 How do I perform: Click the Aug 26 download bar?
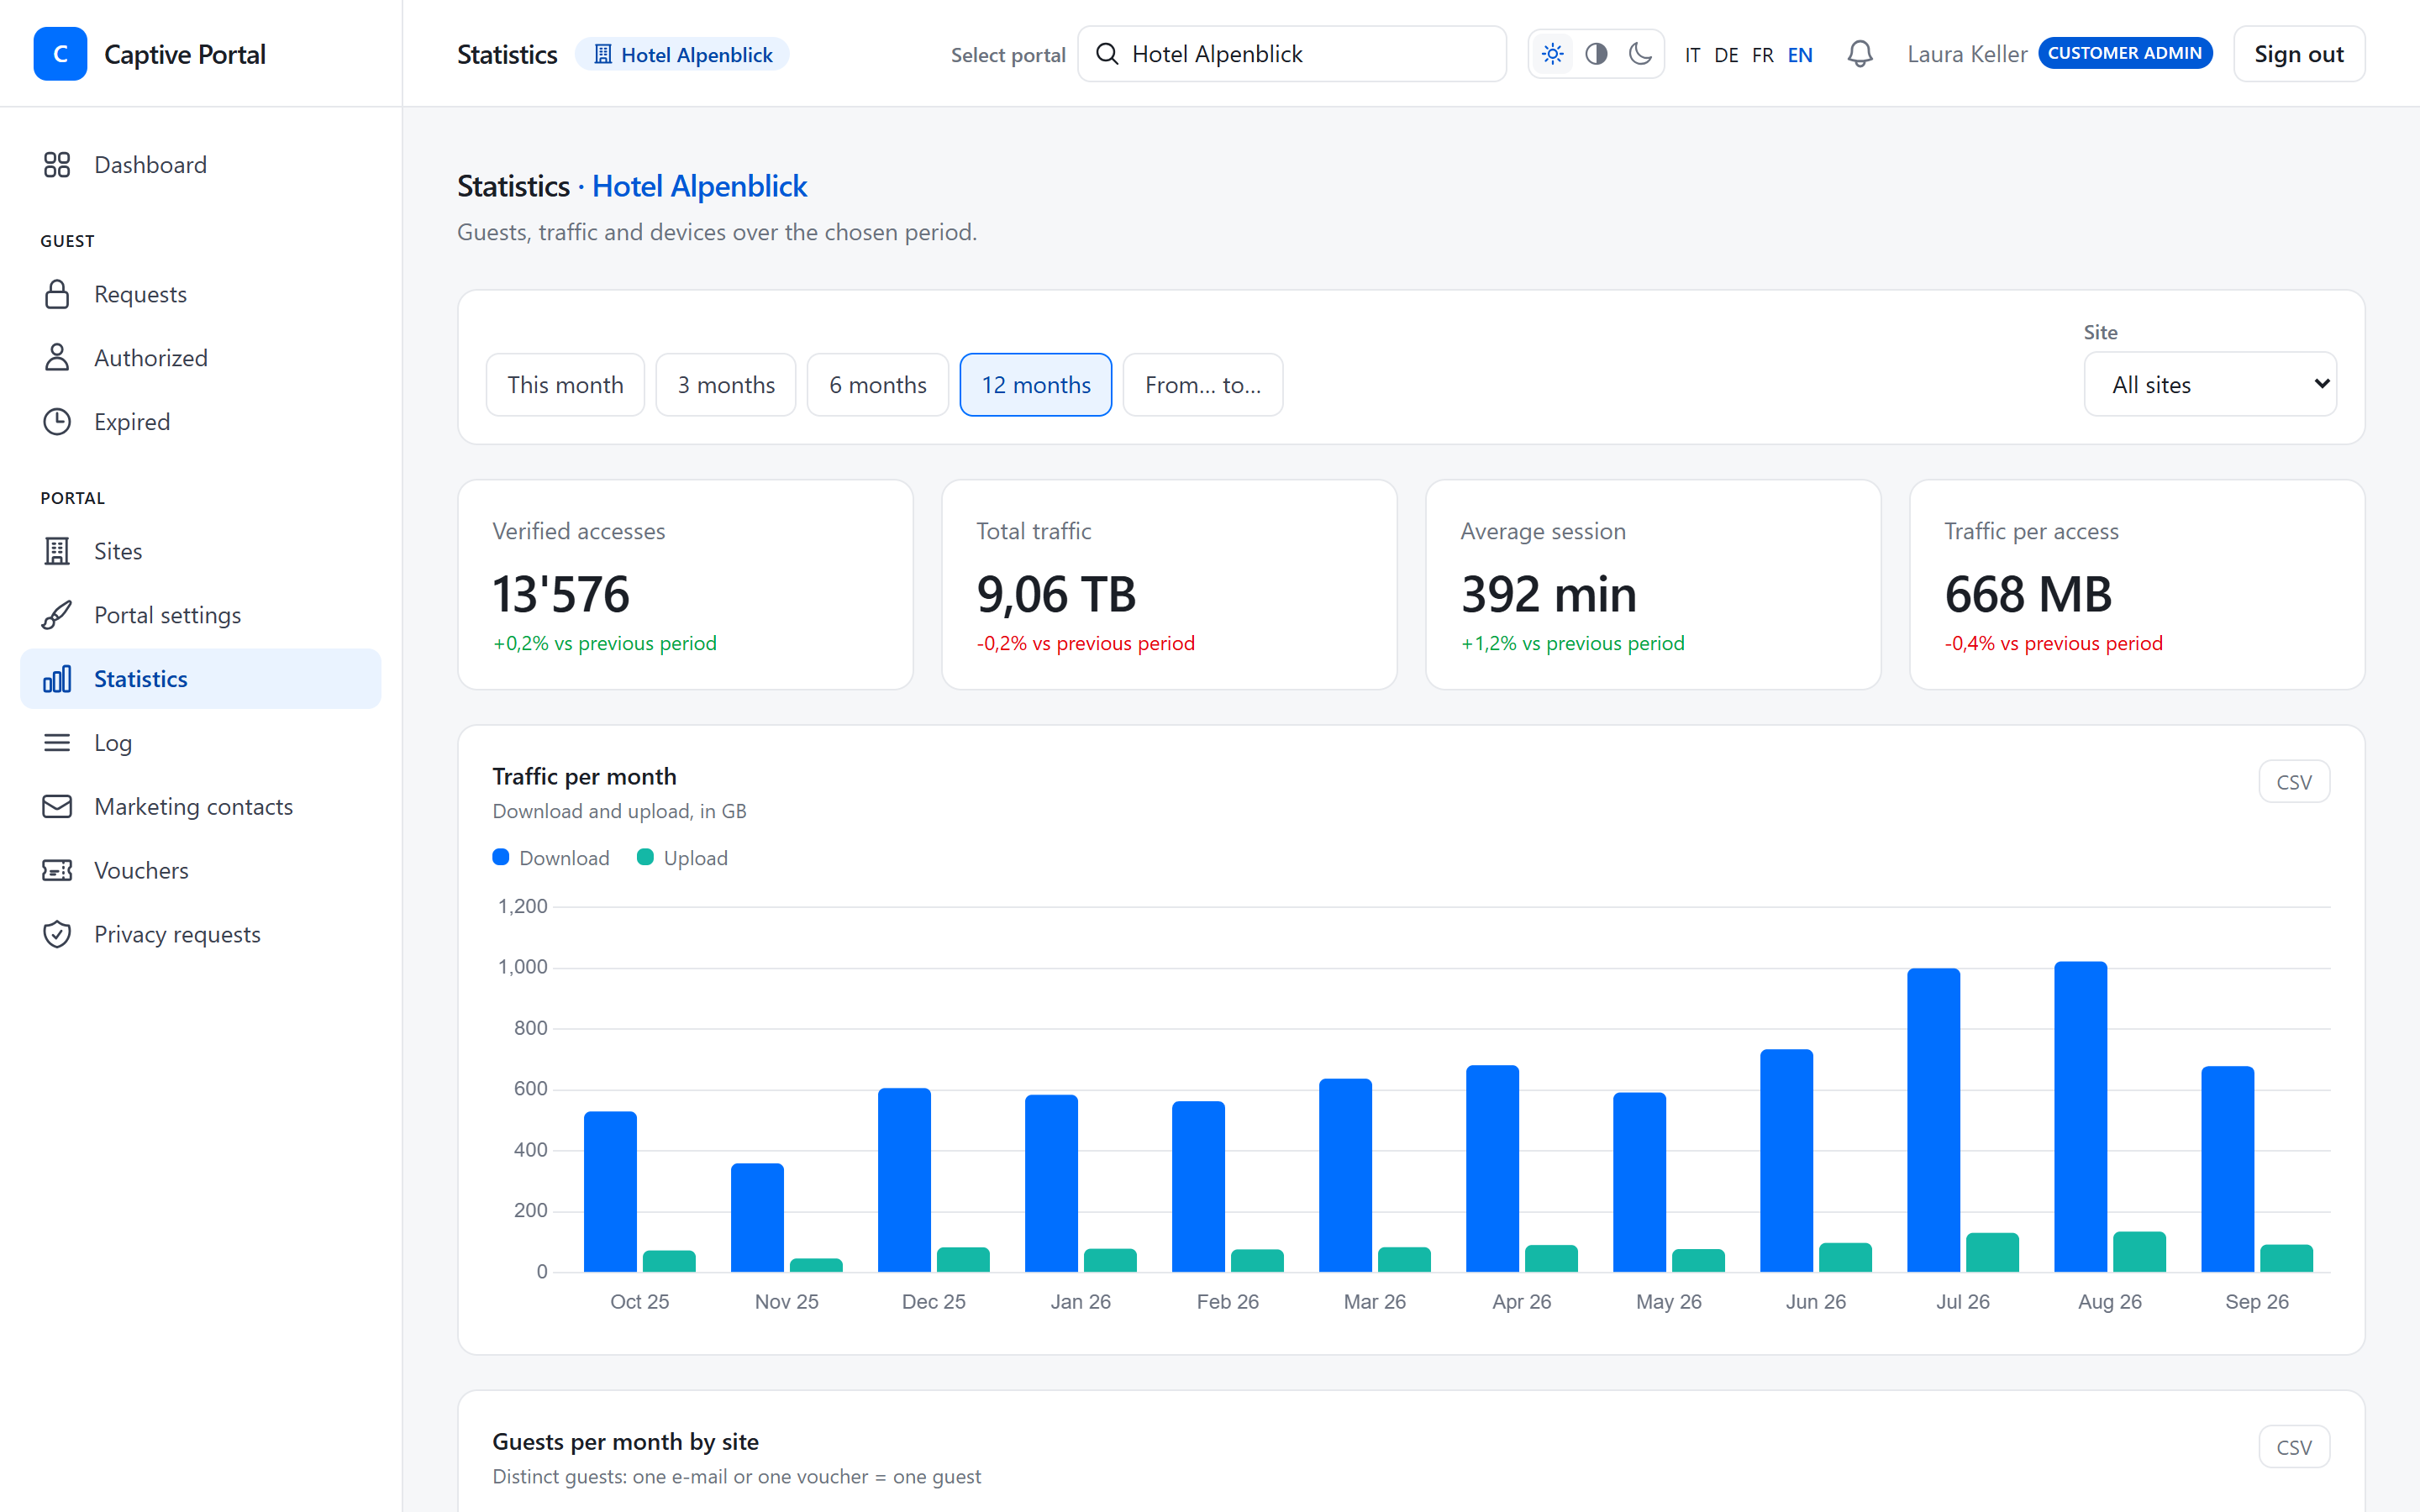click(2080, 1116)
